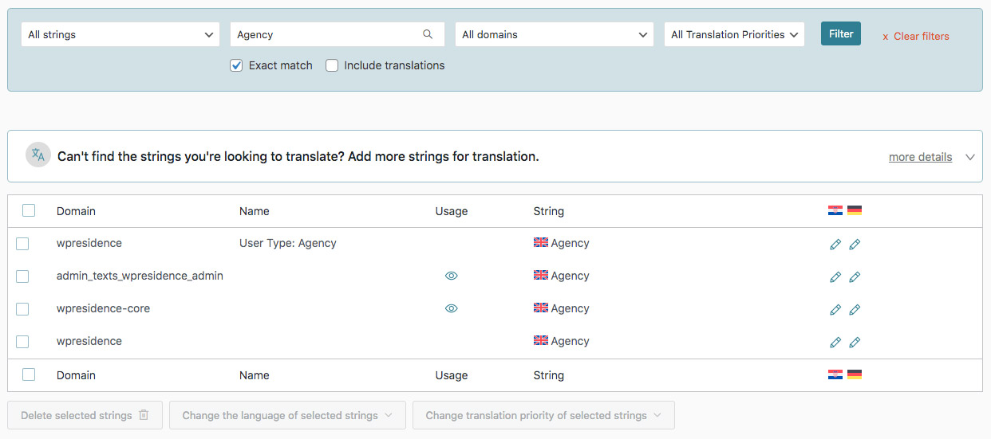
Task: Edit German translation in the last wpresidence row
Action: (855, 343)
